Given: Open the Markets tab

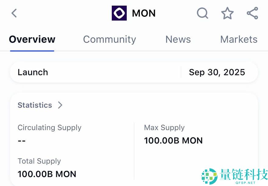Looking at the screenshot, I should pyautogui.click(x=239, y=39).
